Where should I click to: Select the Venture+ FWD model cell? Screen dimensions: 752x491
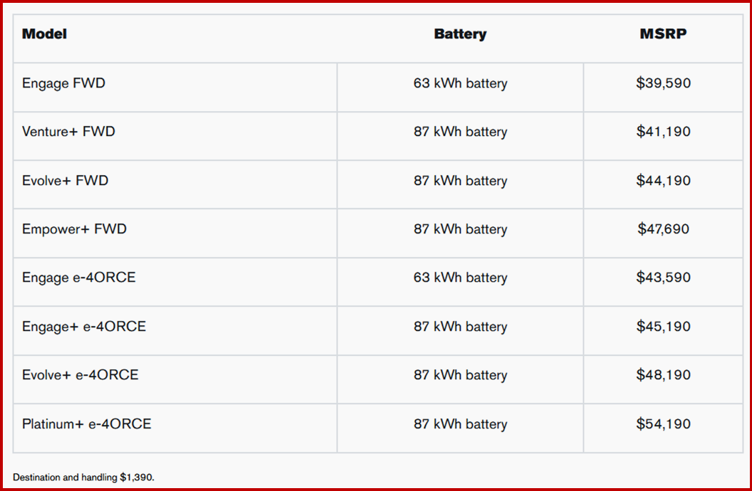(68, 132)
